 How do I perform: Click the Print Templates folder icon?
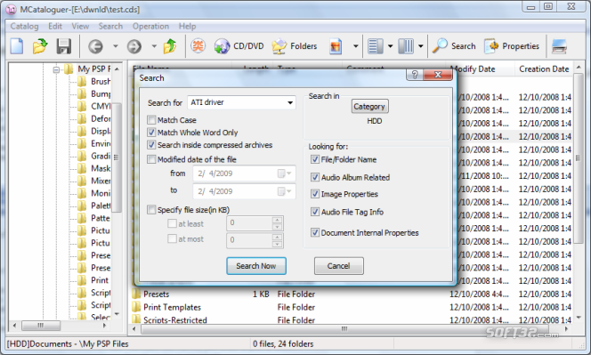point(136,307)
